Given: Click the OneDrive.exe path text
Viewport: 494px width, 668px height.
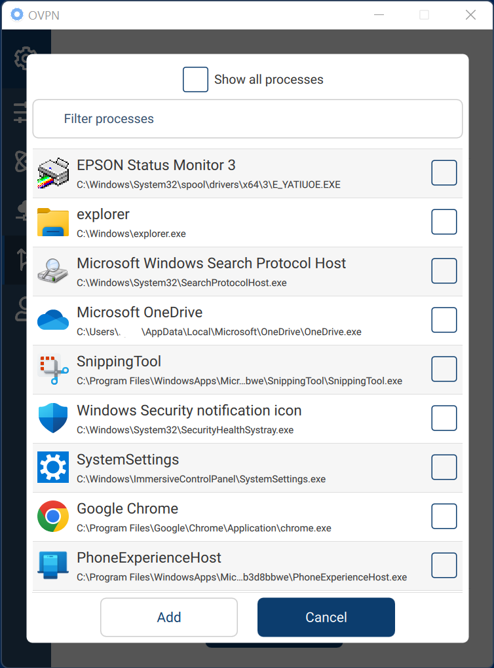Looking at the screenshot, I should [219, 332].
